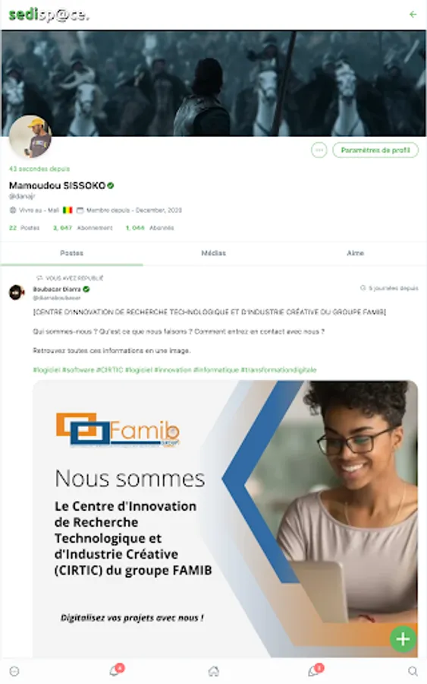Screen dimensions: 427x684
Task: Click the #transformationdigitale hashtag
Action: tap(278, 370)
